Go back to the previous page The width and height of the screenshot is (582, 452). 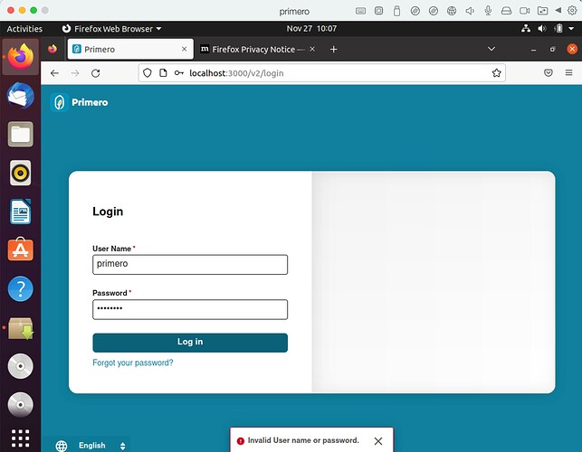54,73
